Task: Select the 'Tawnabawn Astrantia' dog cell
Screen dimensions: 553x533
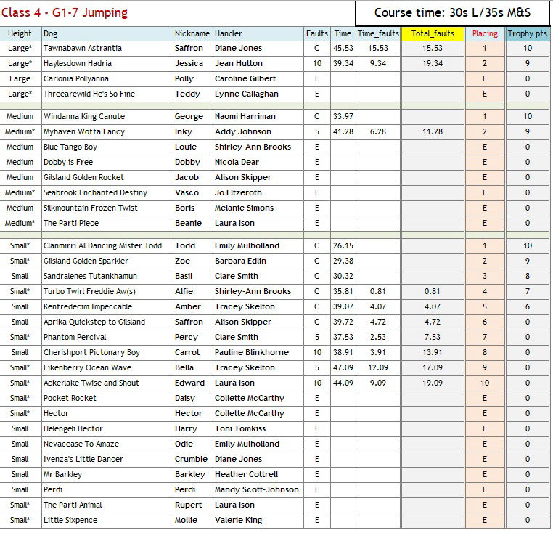Action: click(107, 49)
